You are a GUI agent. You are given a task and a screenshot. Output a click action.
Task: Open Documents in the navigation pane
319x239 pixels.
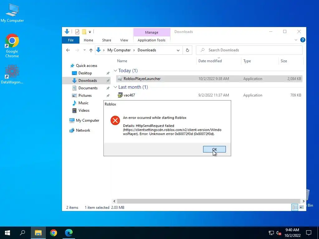point(88,88)
